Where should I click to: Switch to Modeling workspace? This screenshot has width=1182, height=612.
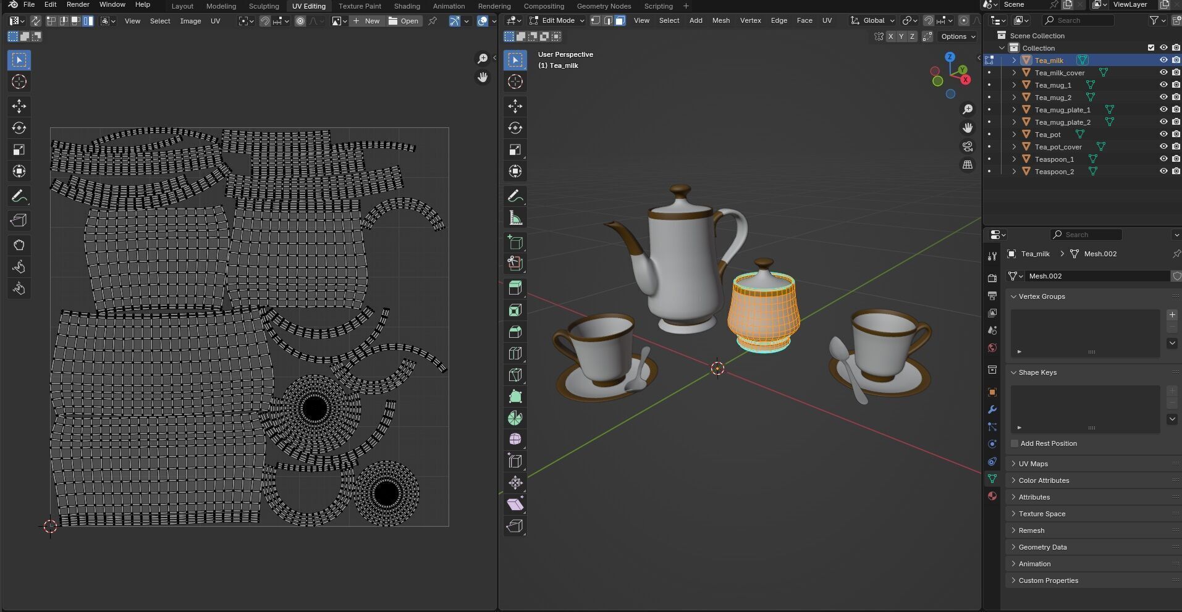coord(221,6)
